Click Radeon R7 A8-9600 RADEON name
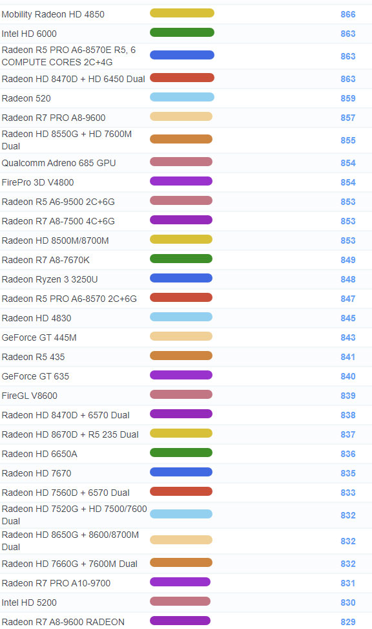 tap(63, 622)
